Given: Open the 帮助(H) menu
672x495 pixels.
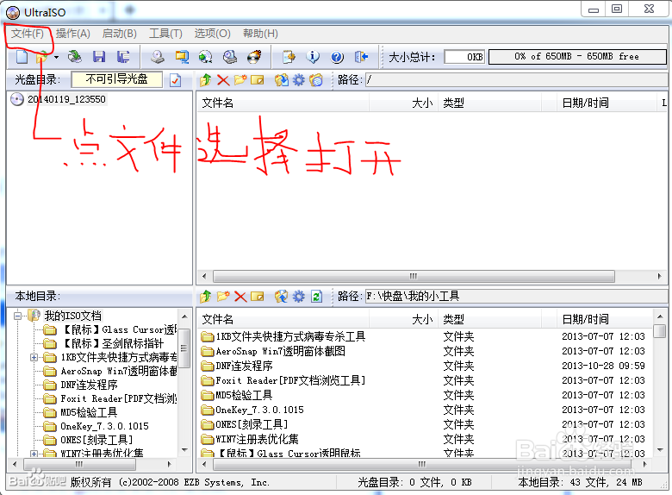Looking at the screenshot, I should pos(260,34).
